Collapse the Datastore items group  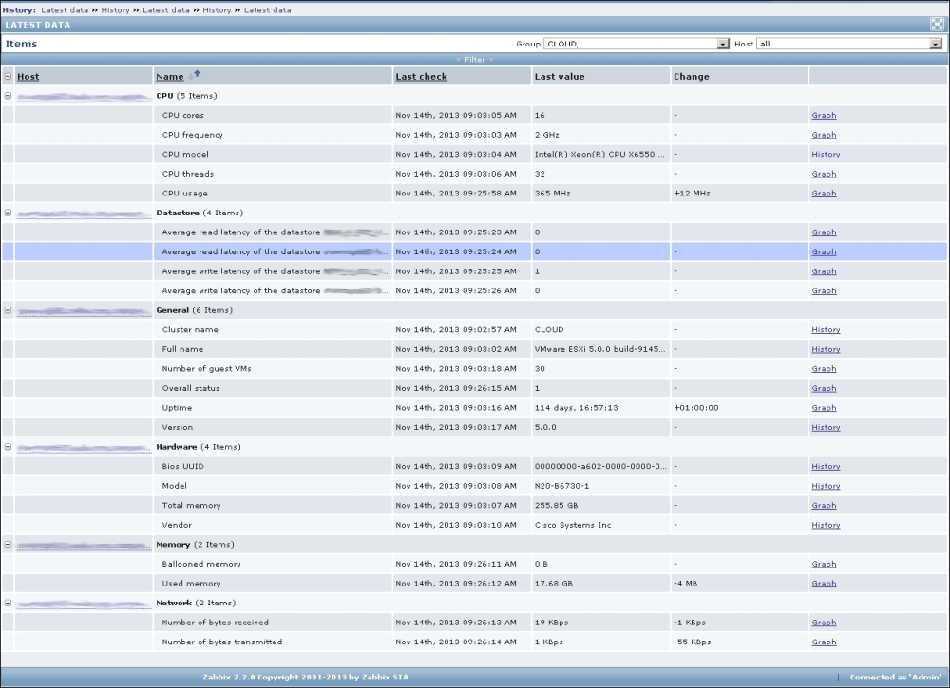pos(8,214)
